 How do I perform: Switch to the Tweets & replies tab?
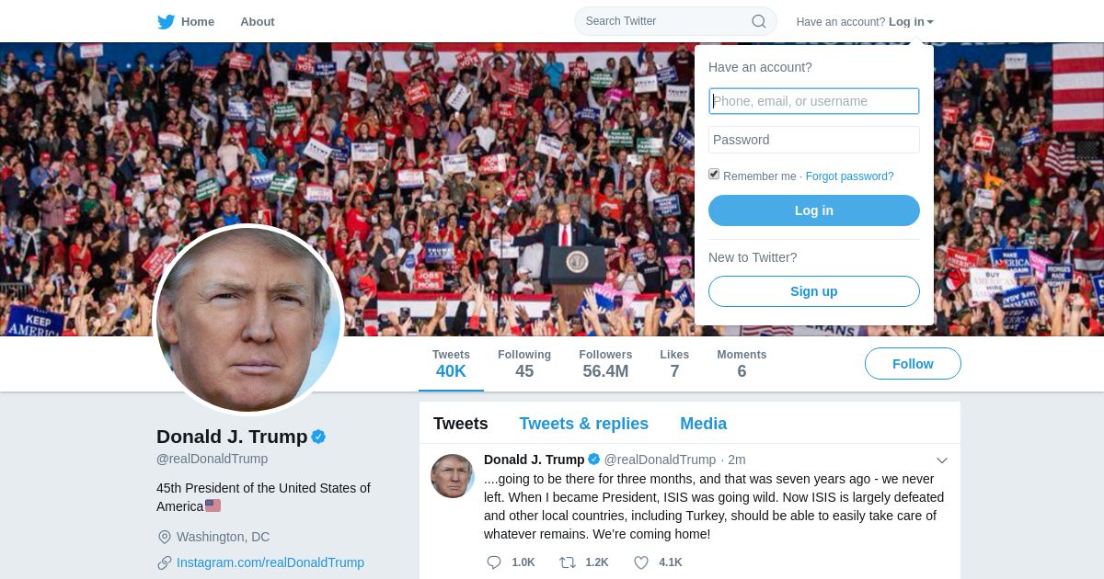583,424
